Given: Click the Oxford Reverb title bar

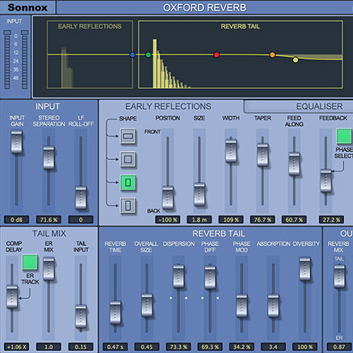Looking at the screenshot, I should point(205,8).
